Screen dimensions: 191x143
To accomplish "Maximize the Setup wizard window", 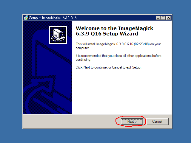I will tap(163, 18).
